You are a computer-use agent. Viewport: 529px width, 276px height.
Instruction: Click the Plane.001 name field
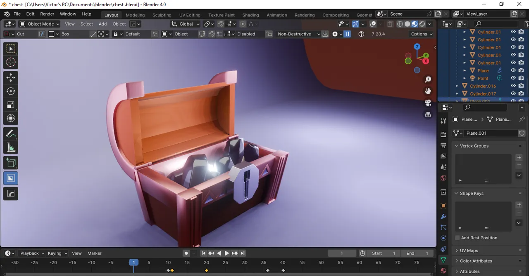click(491, 133)
